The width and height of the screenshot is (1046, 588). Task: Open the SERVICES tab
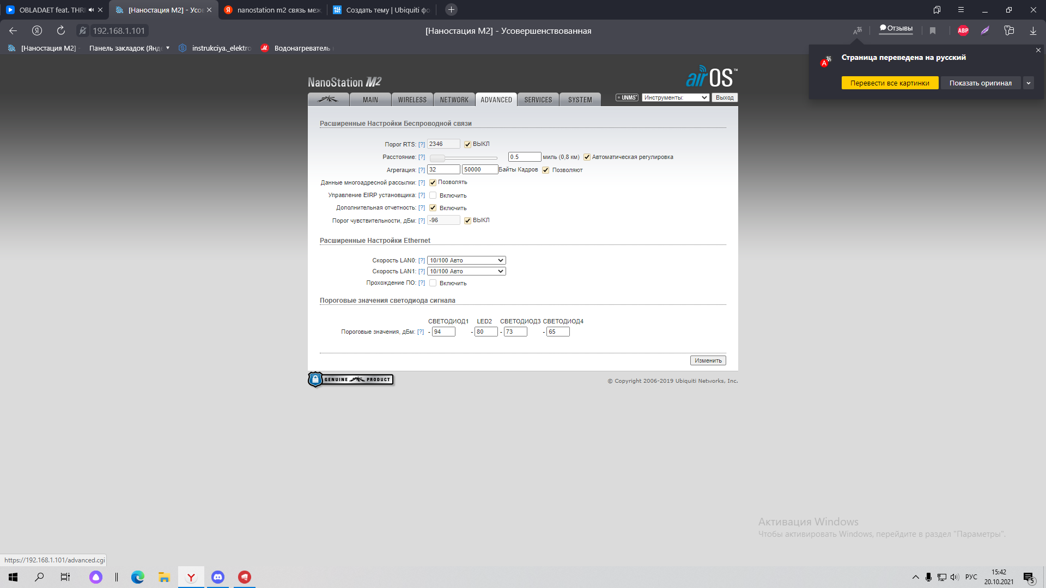pyautogui.click(x=538, y=100)
